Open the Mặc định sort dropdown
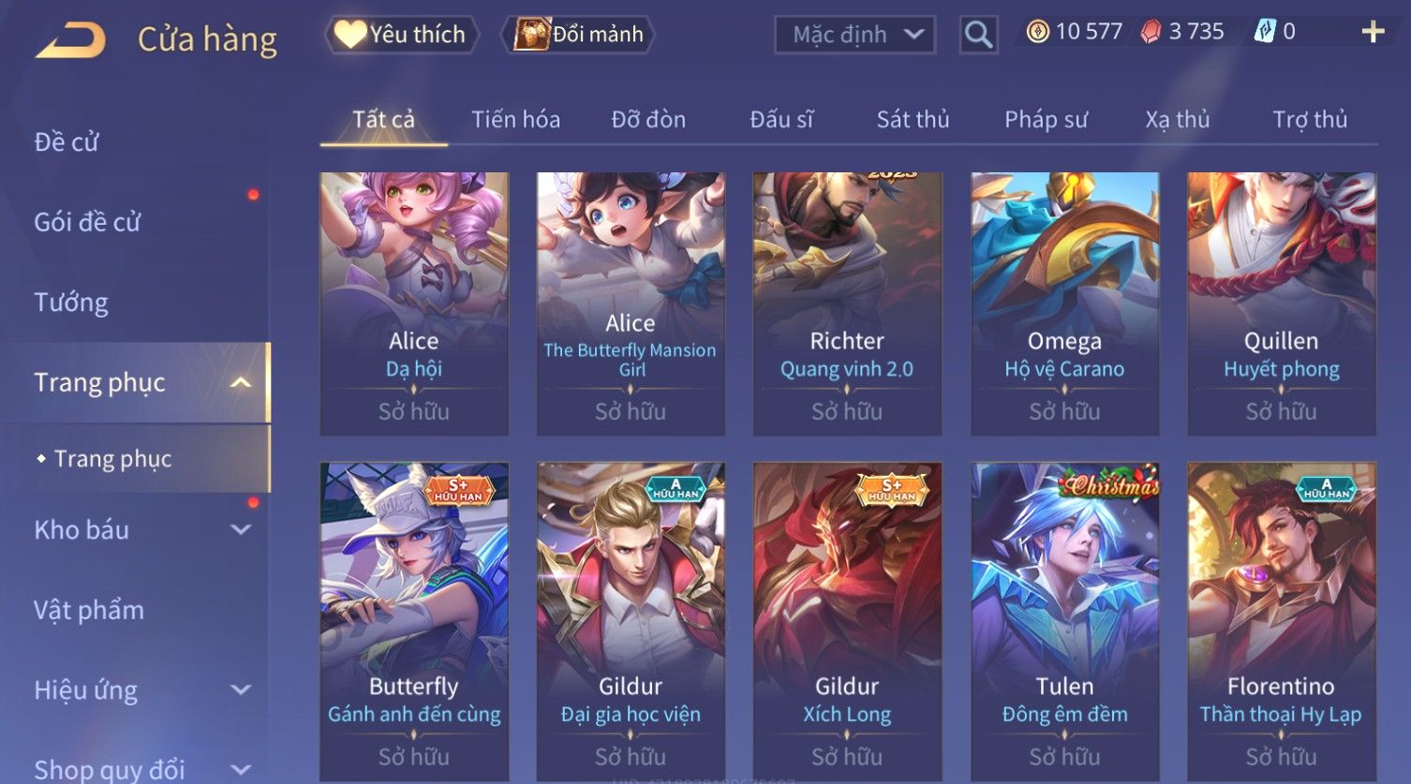Viewport: 1411px width, 784px height. pyautogui.click(x=854, y=35)
